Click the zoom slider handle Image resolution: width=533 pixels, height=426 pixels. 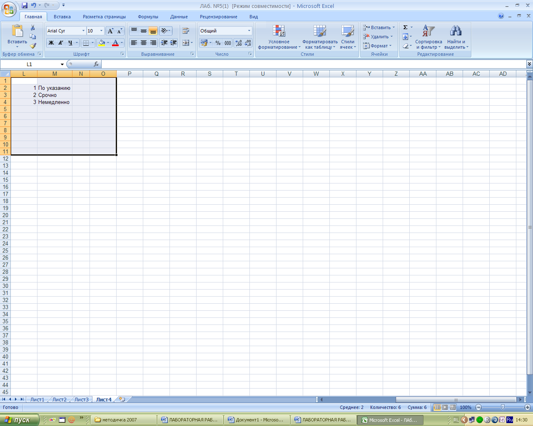click(x=503, y=407)
